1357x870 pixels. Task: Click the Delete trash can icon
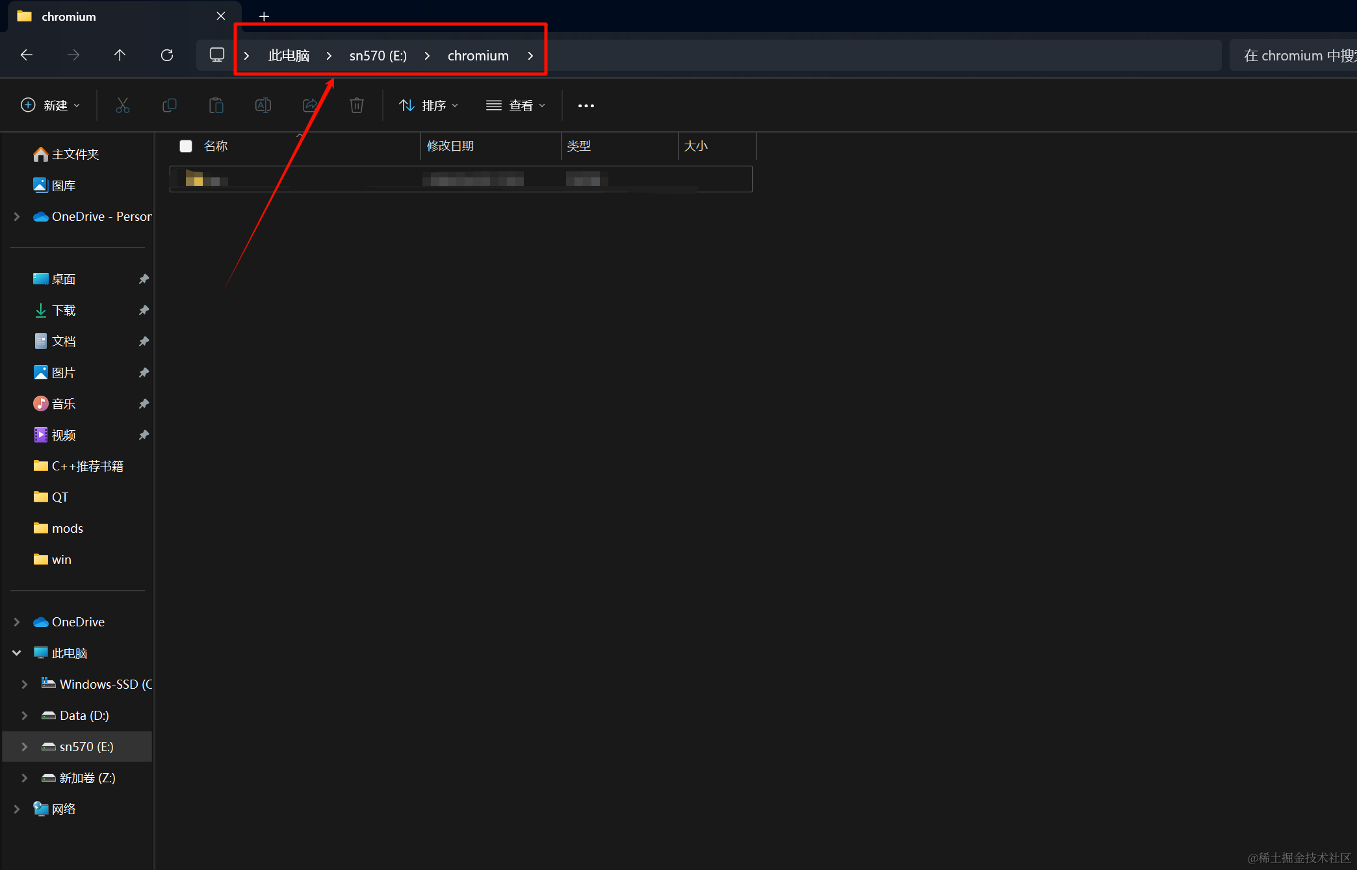pyautogui.click(x=356, y=105)
